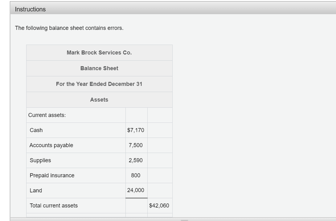Click the Balance Sheet heading row

coord(99,68)
